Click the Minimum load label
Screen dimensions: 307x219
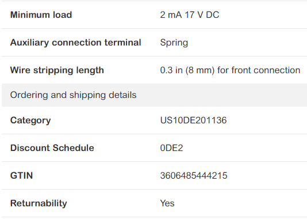(41, 15)
